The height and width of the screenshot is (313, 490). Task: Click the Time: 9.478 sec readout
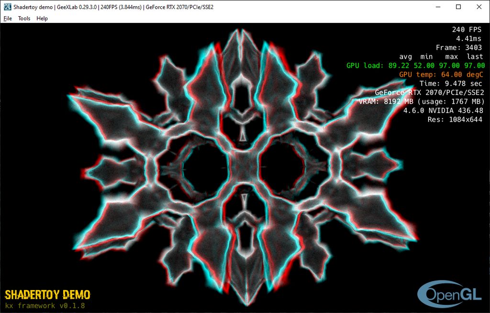451,83
